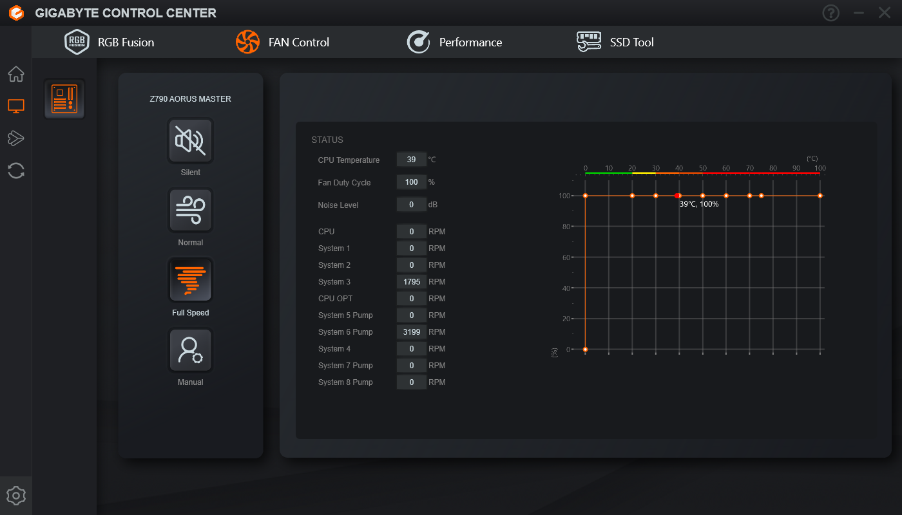Image resolution: width=902 pixels, height=515 pixels.
Task: Click the System 6 Pump value 3199
Action: pyautogui.click(x=411, y=332)
